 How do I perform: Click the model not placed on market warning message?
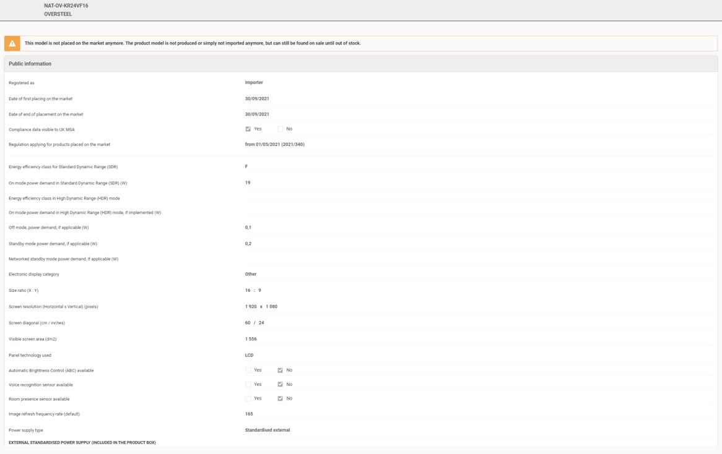(193, 43)
